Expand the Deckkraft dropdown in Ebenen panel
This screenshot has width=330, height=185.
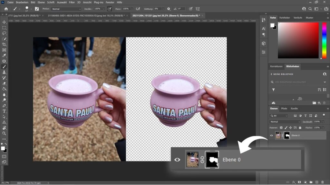[323, 122]
